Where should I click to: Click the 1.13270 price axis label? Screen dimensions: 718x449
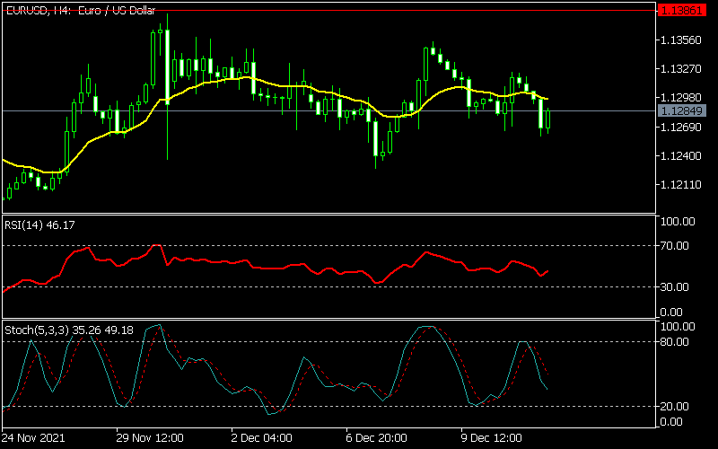coord(681,69)
